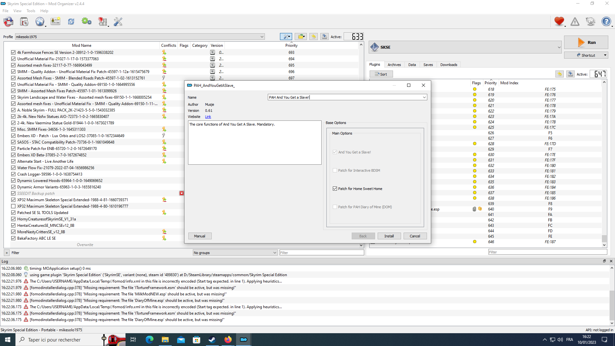This screenshot has height=346, width=615.
Task: Click plugin list restore backup arrow icon
Action: [560, 74]
